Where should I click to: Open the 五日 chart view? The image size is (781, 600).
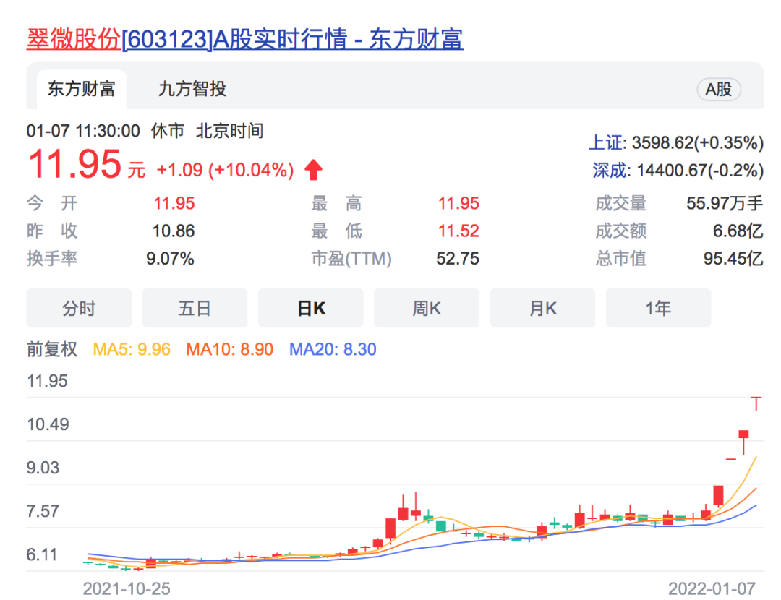pos(194,307)
